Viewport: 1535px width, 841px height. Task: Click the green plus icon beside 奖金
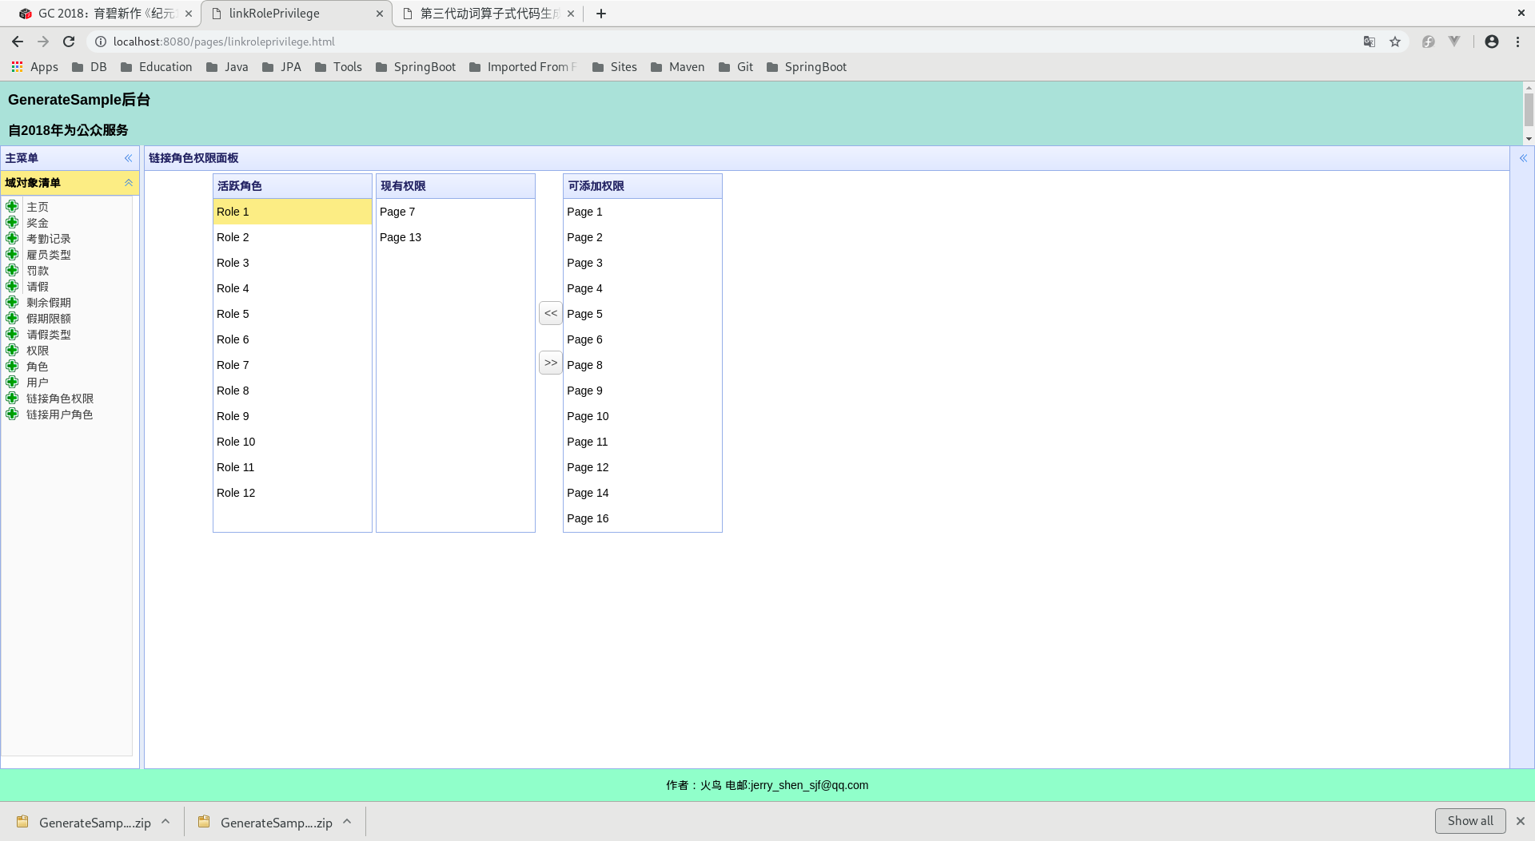(12, 222)
